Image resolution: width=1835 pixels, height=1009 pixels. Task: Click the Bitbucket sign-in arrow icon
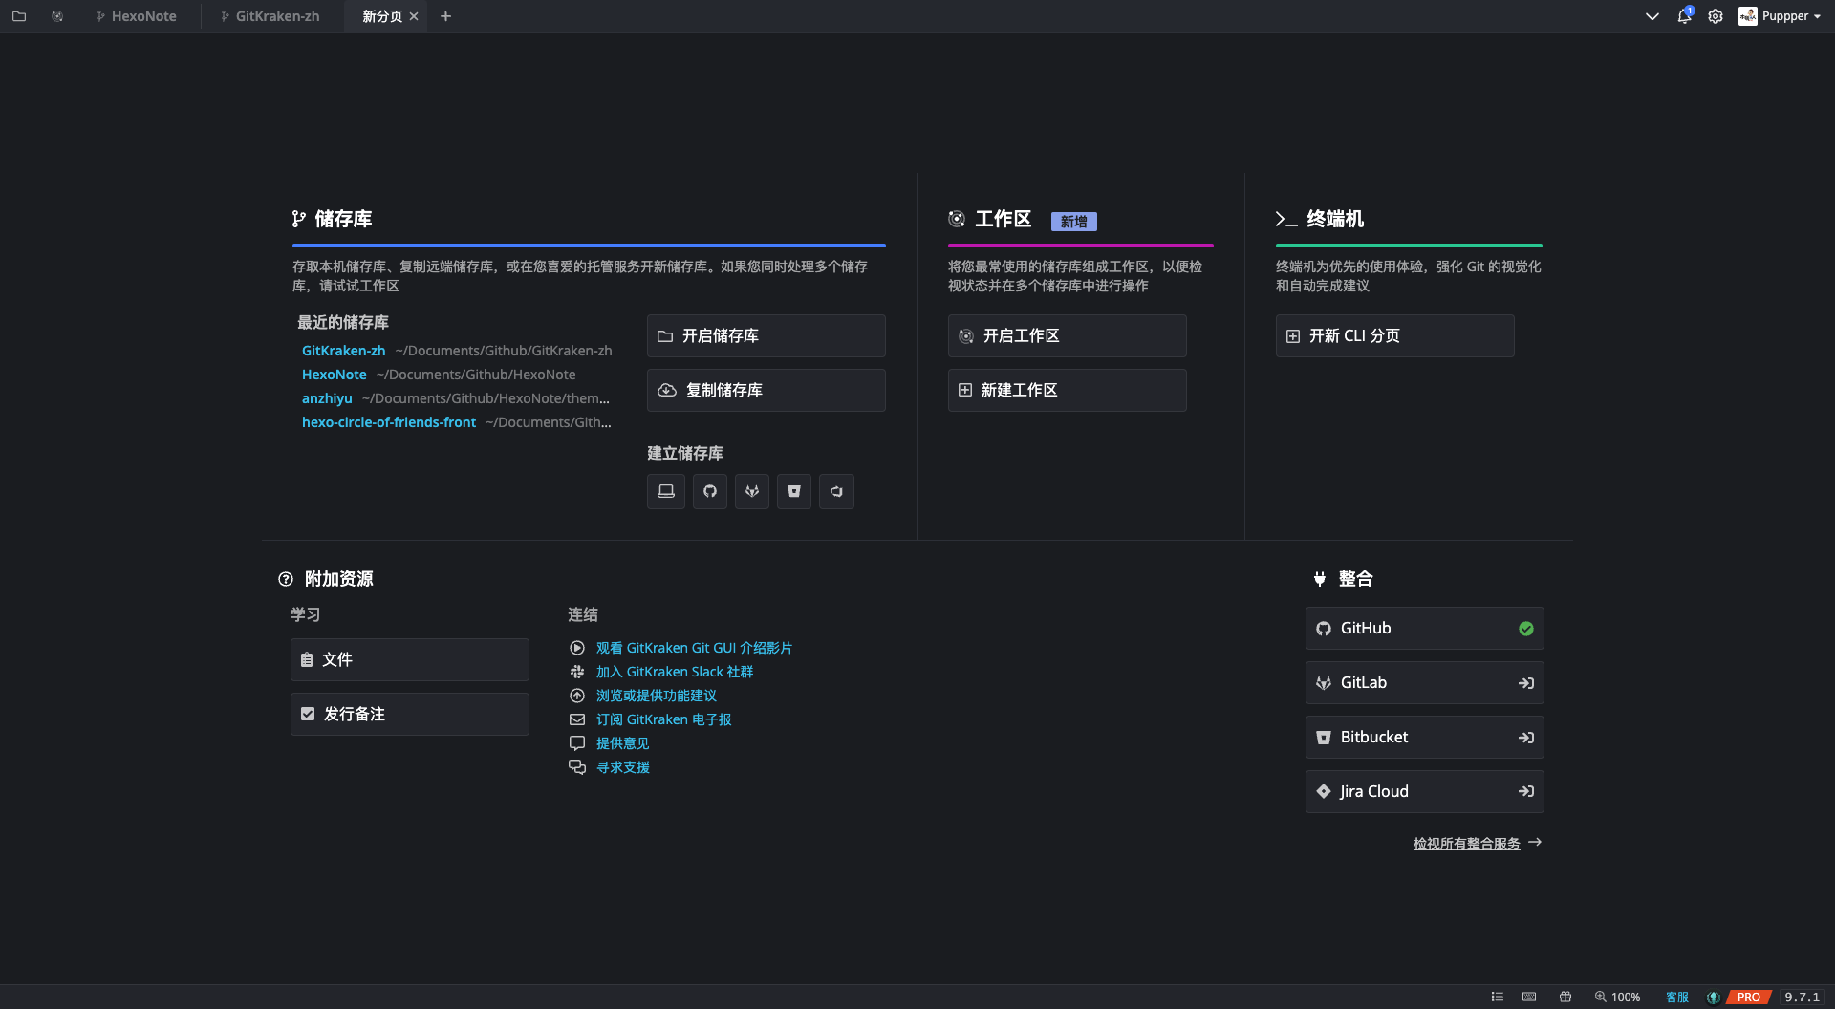coord(1526,738)
